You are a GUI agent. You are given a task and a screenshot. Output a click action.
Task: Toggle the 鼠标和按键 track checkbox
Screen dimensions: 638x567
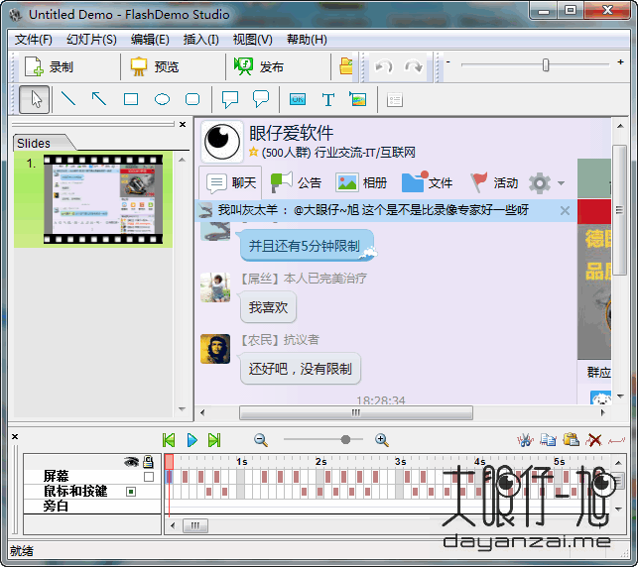(131, 492)
